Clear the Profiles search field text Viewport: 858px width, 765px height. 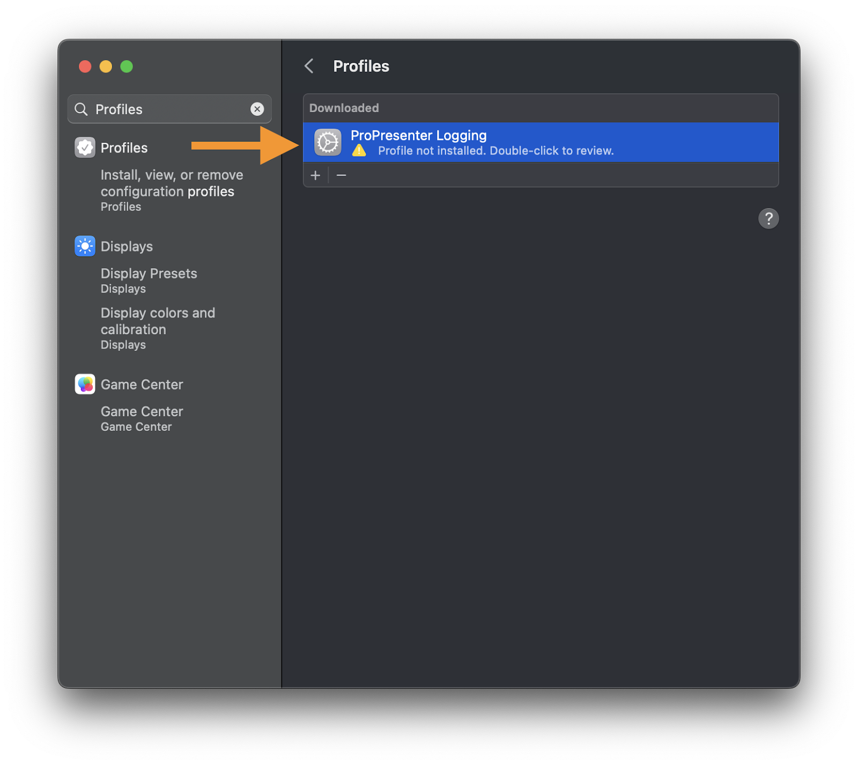(257, 109)
